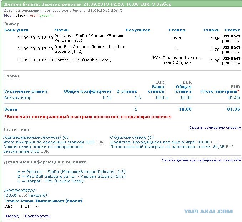
Task: Select the black color theme link
Action: tap(21, 16)
